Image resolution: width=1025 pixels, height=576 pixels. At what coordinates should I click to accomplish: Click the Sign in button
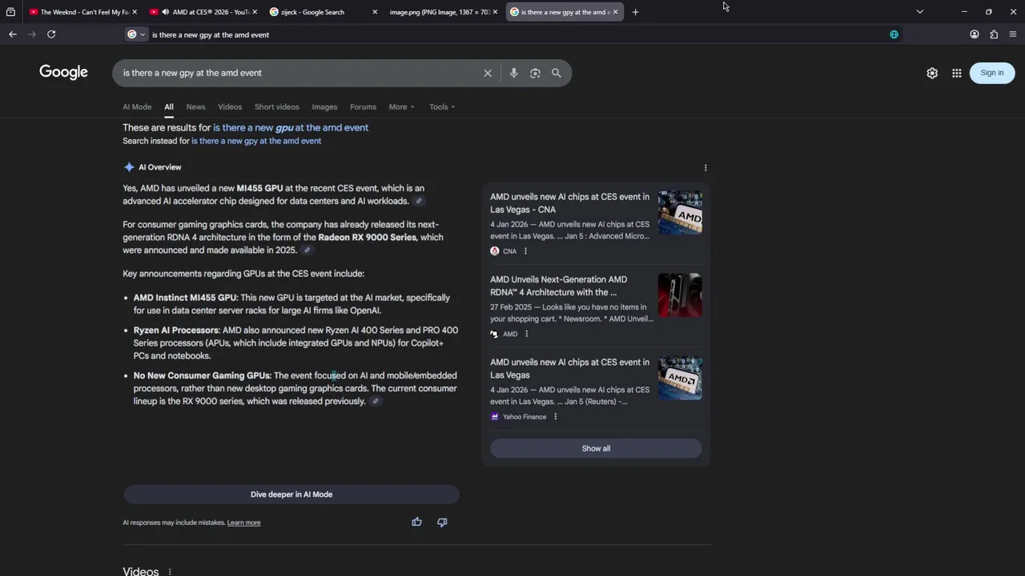992,73
